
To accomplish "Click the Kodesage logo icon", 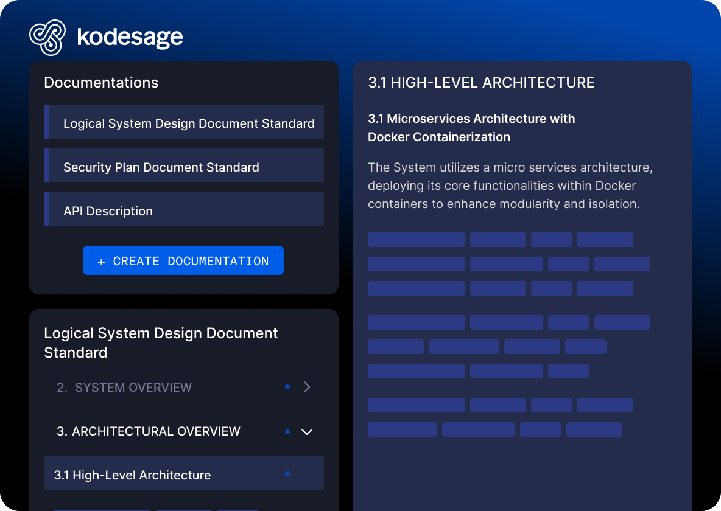I will (x=47, y=37).
